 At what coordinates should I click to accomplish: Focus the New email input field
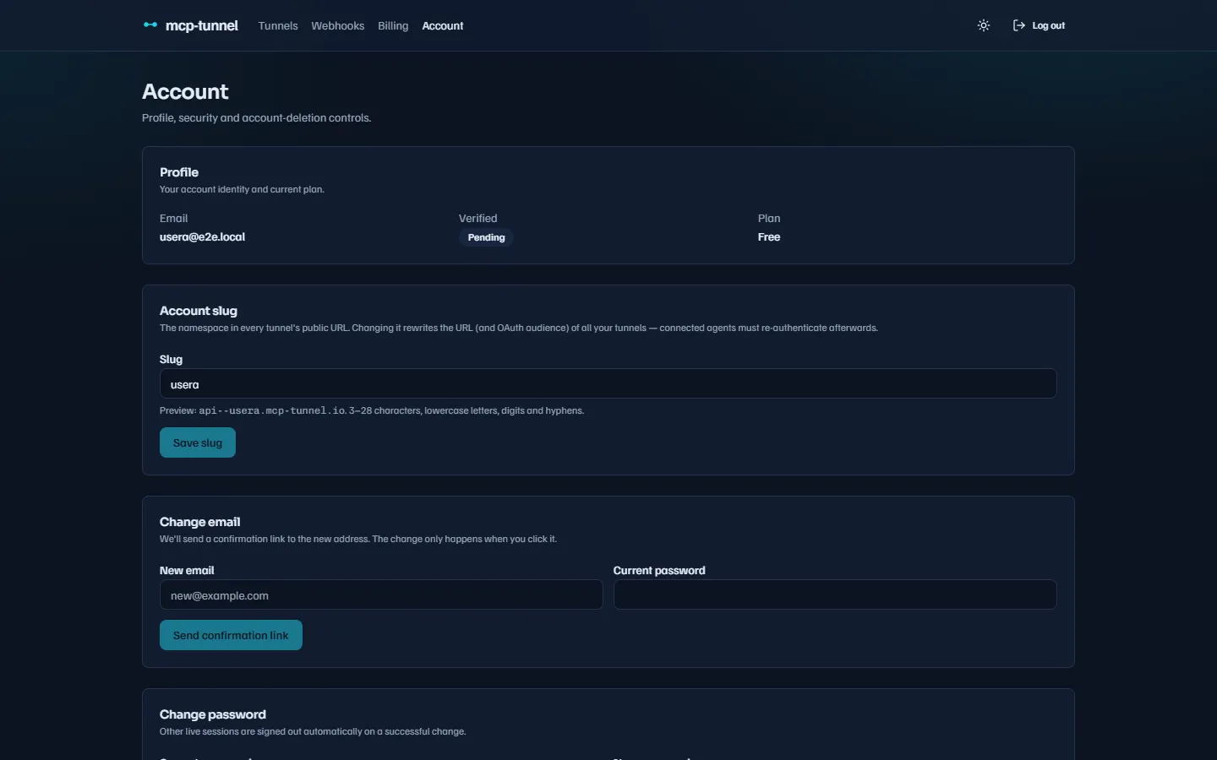[381, 594]
